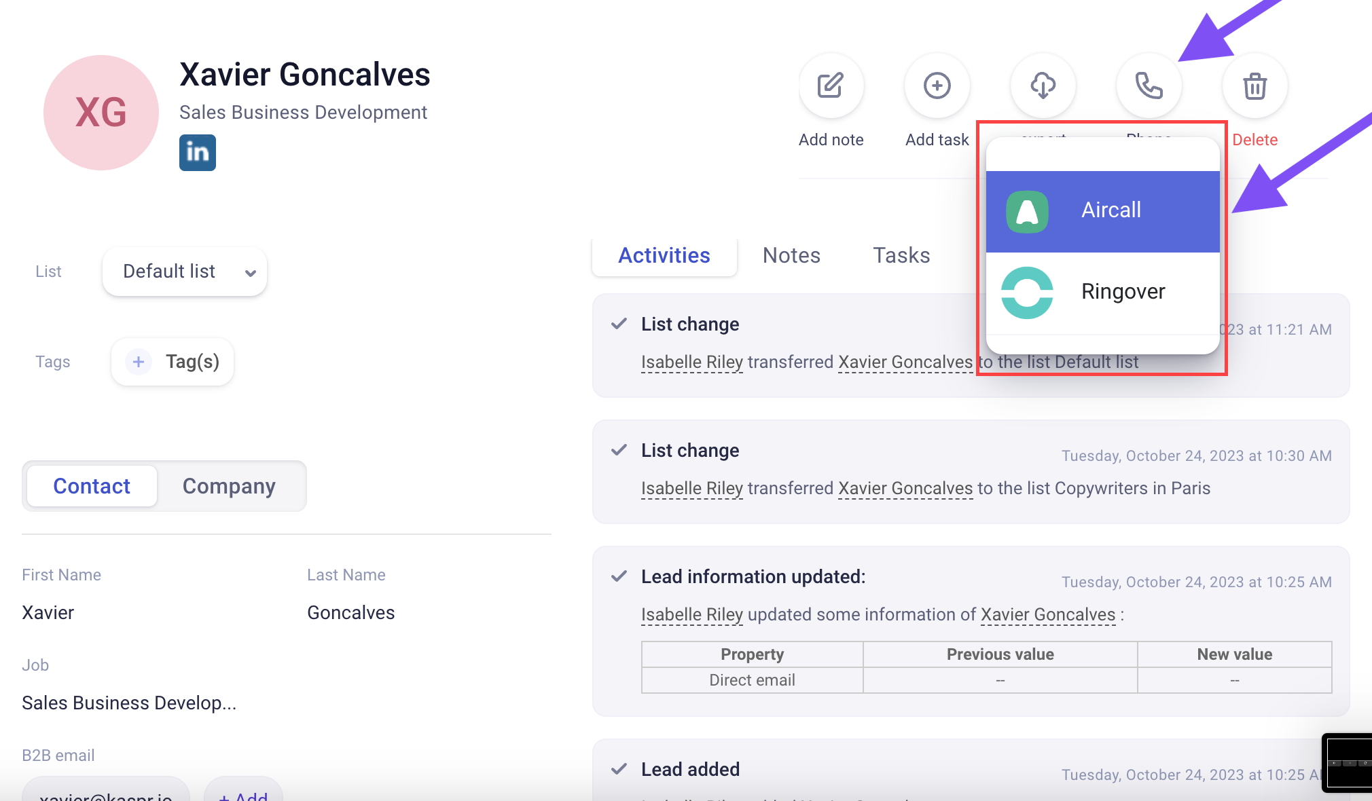1372x801 pixels.
Task: Click the Add task label
Action: [x=937, y=140]
